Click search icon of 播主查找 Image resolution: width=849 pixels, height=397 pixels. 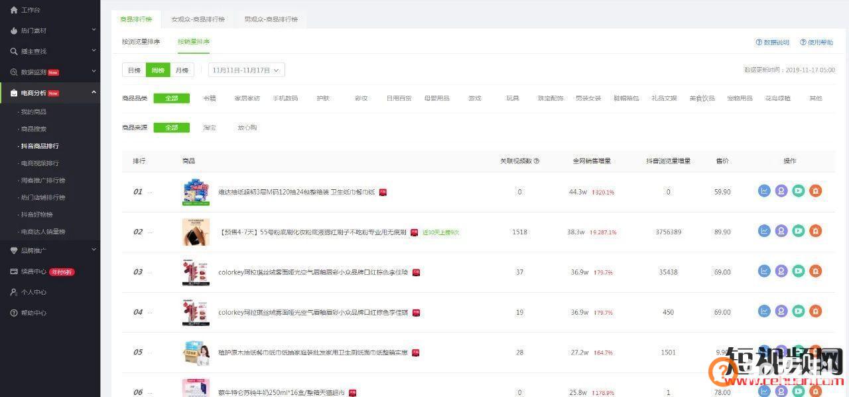[14, 51]
